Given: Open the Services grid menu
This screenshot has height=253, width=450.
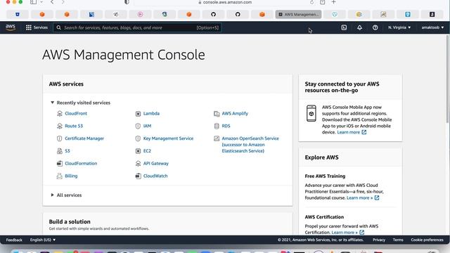Looking at the screenshot, I should click(37, 27).
